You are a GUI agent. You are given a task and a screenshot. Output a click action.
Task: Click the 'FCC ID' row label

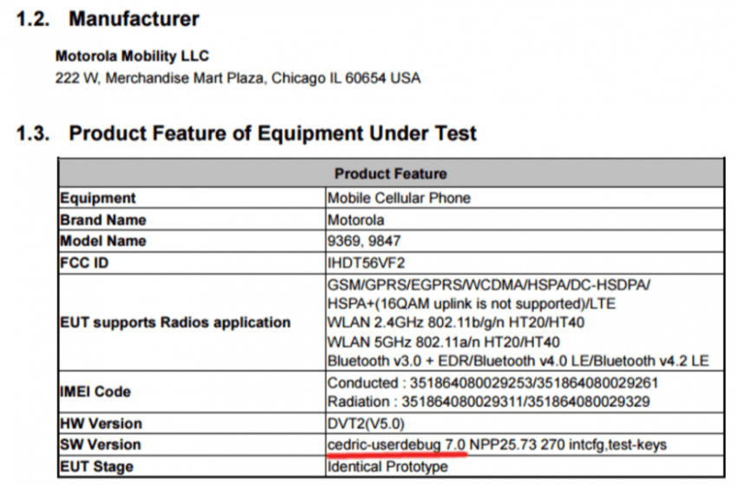point(84,262)
